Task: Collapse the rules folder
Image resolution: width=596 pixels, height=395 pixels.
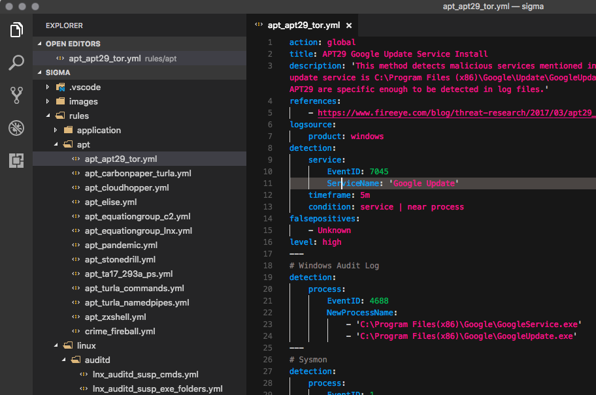Action: 48,116
